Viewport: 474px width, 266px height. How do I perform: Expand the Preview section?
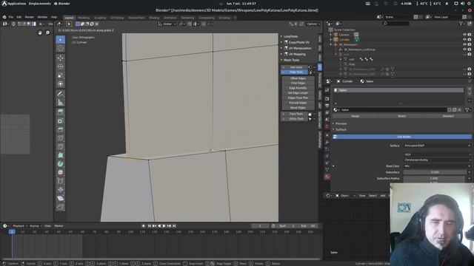click(340, 123)
